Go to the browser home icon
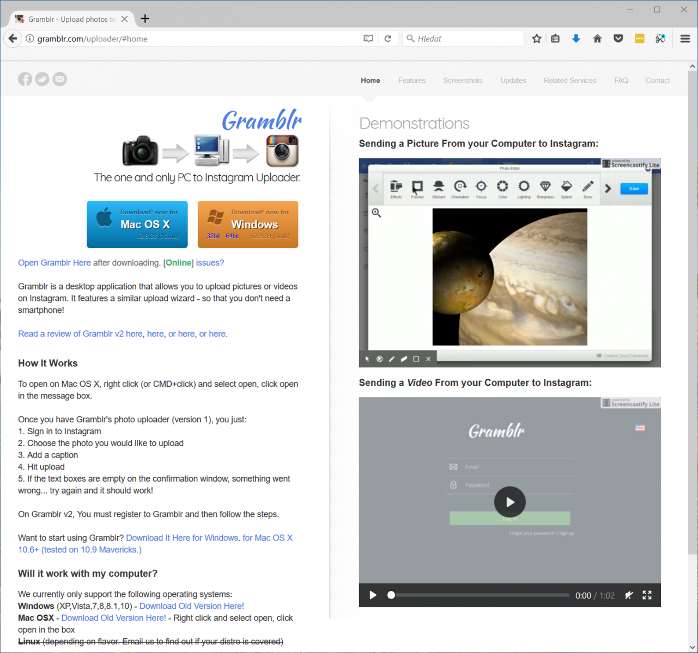The width and height of the screenshot is (698, 653). 597,39
